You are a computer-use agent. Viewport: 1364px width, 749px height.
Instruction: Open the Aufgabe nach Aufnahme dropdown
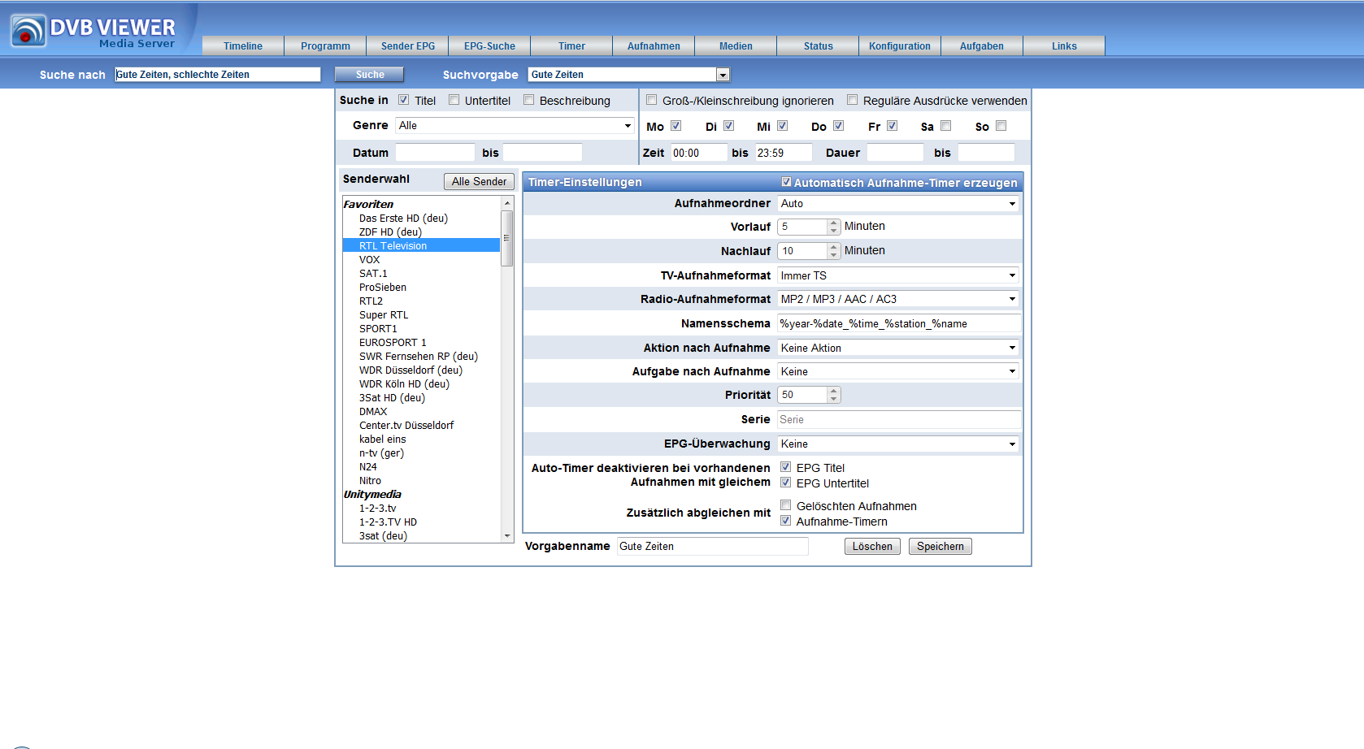tap(898, 371)
